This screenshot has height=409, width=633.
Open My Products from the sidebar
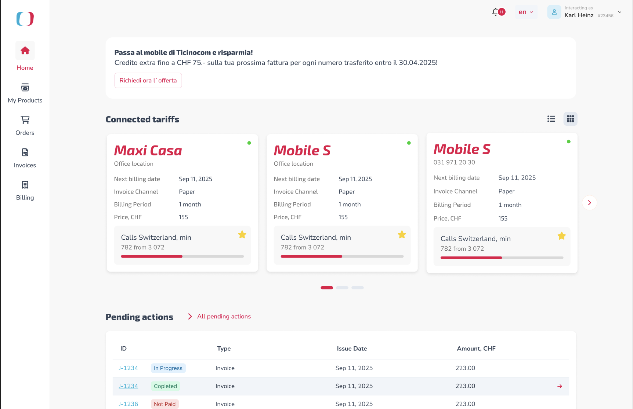pos(25,88)
